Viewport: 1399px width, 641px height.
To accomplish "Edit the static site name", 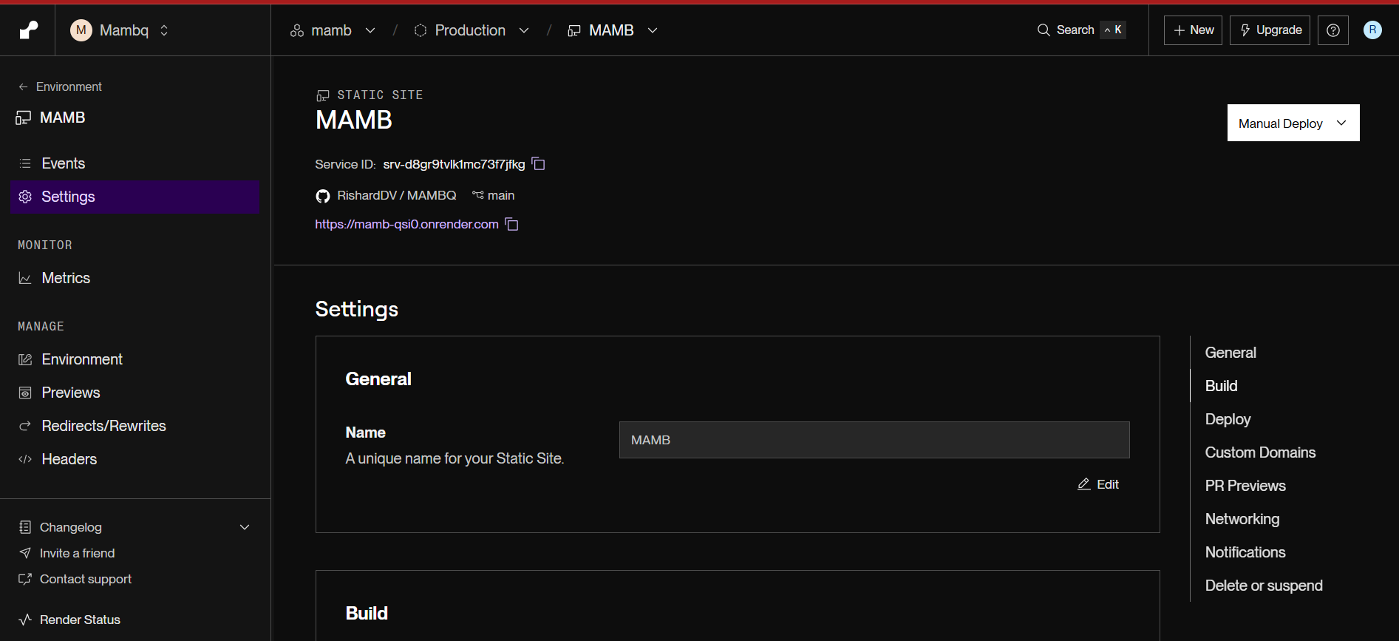I will tap(1098, 484).
